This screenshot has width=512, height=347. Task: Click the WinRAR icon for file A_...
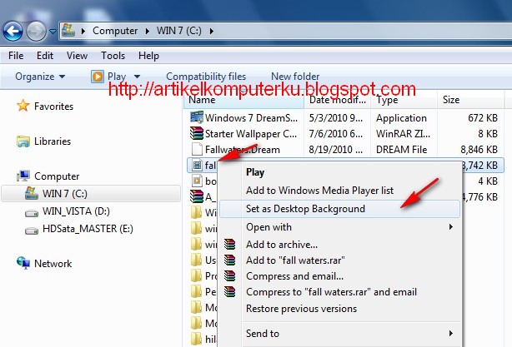[197, 196]
